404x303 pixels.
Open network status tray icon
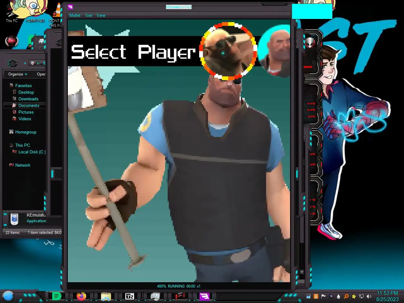(x=361, y=296)
